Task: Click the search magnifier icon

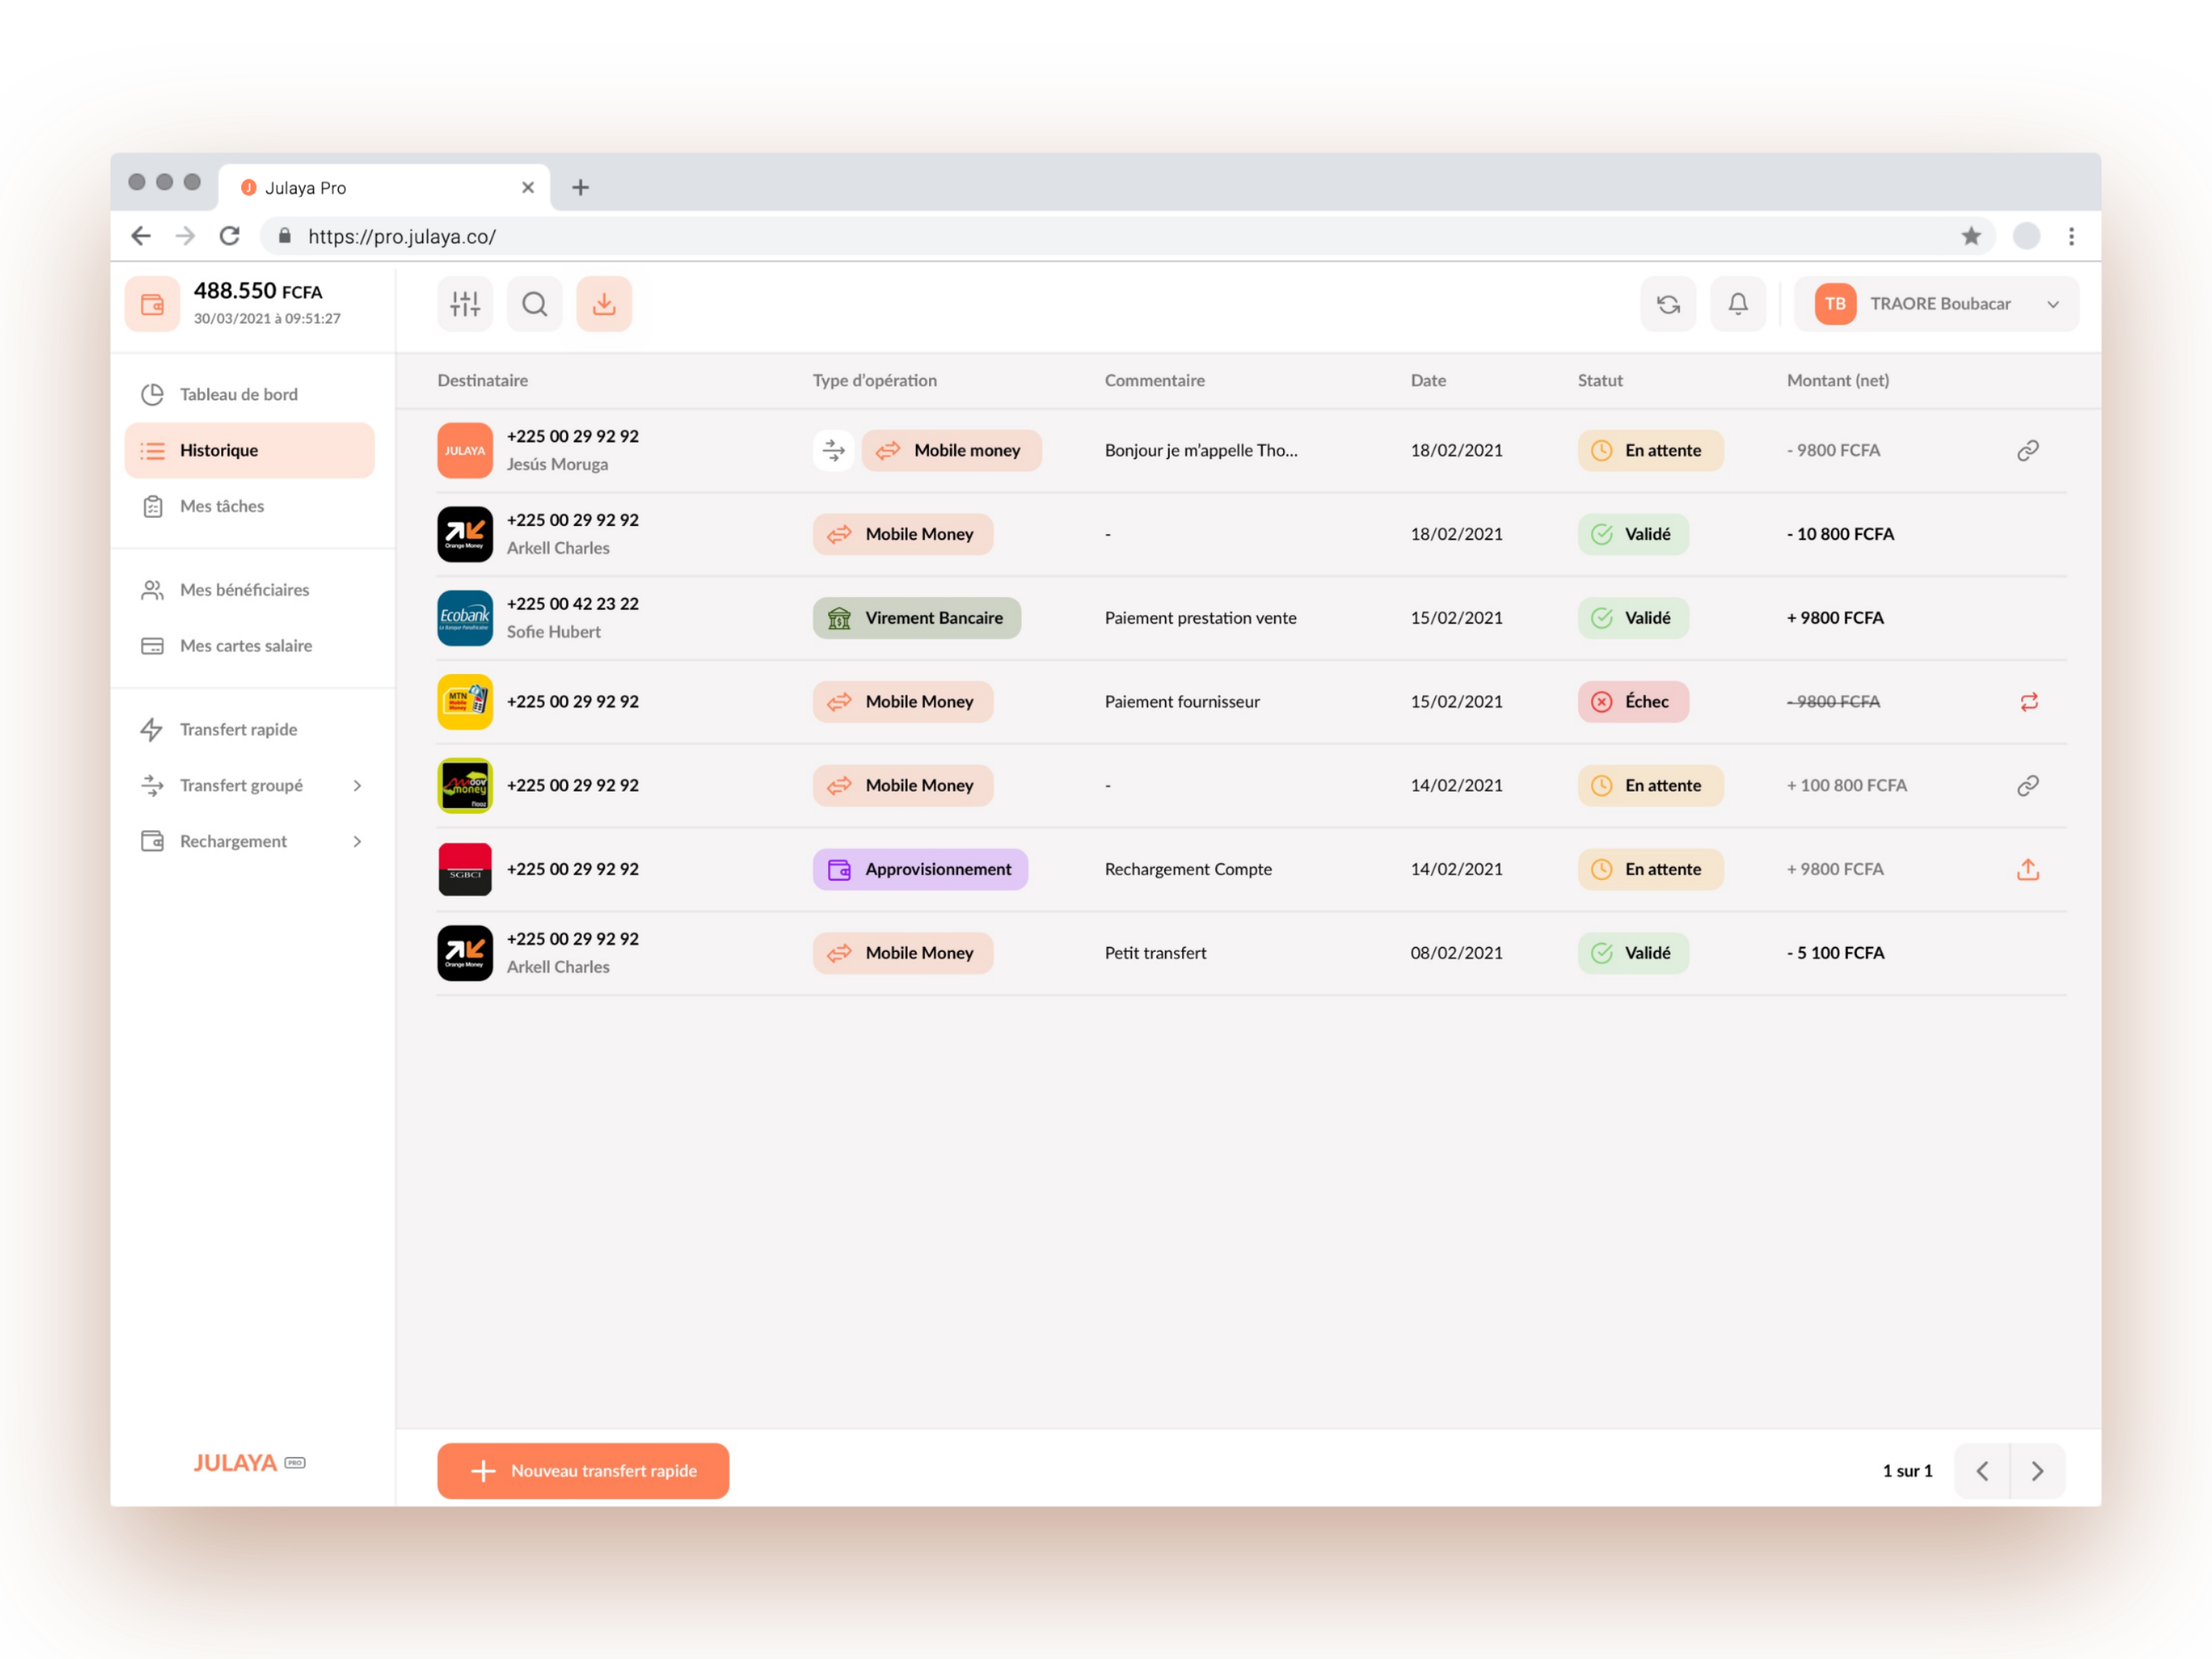Action: click(535, 304)
